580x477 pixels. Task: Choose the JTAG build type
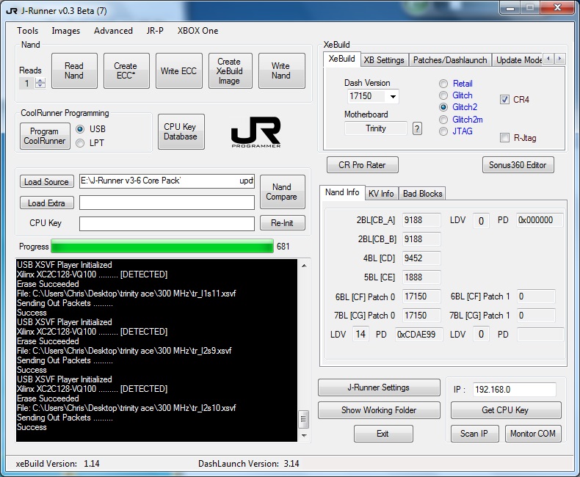tap(443, 131)
